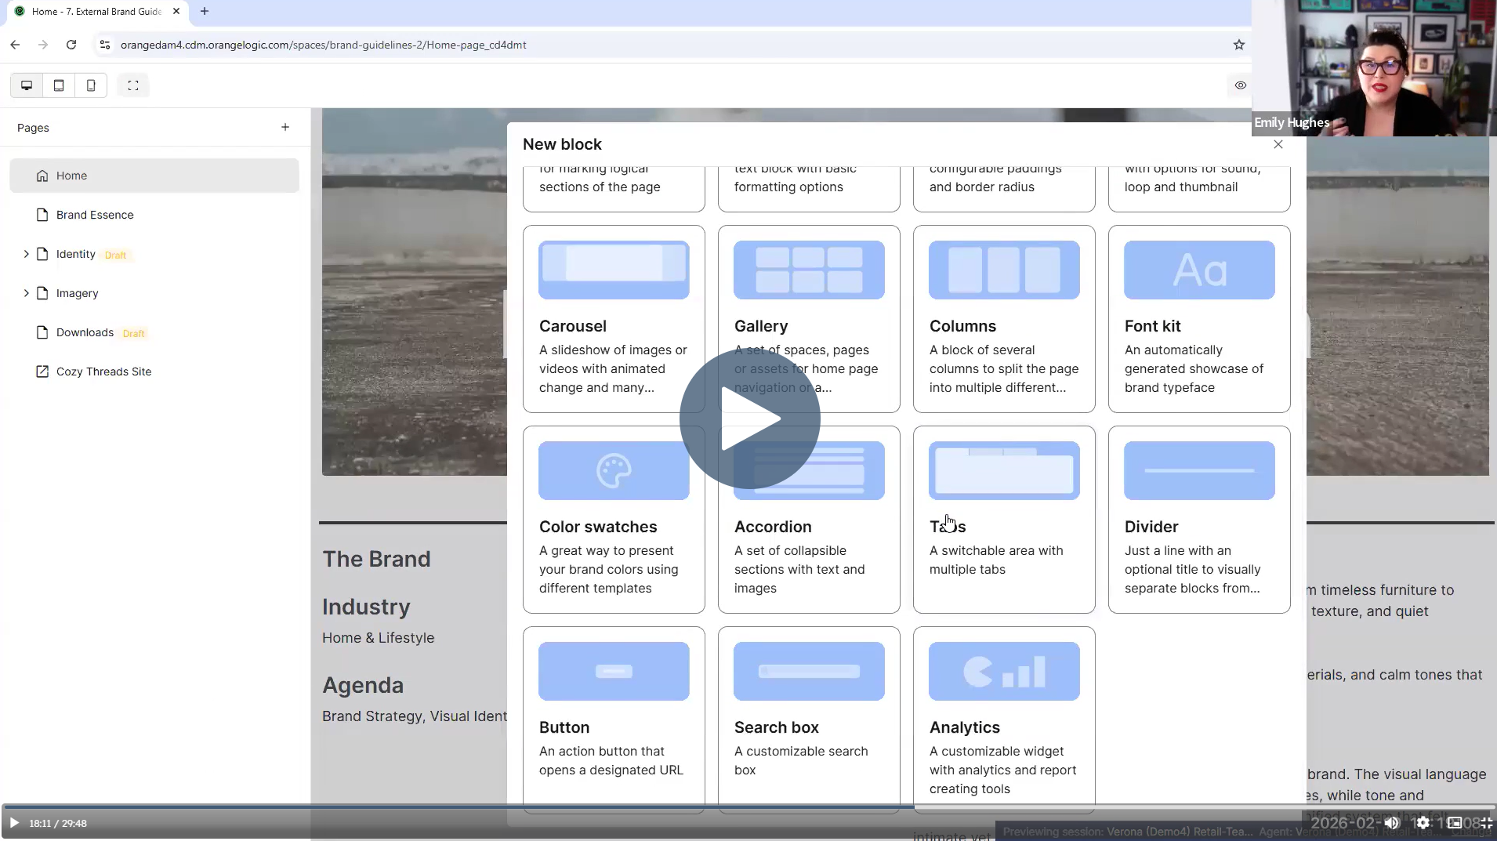Choose the Analytics block icon
Viewport: 1497px width, 841px height.
[1004, 671]
